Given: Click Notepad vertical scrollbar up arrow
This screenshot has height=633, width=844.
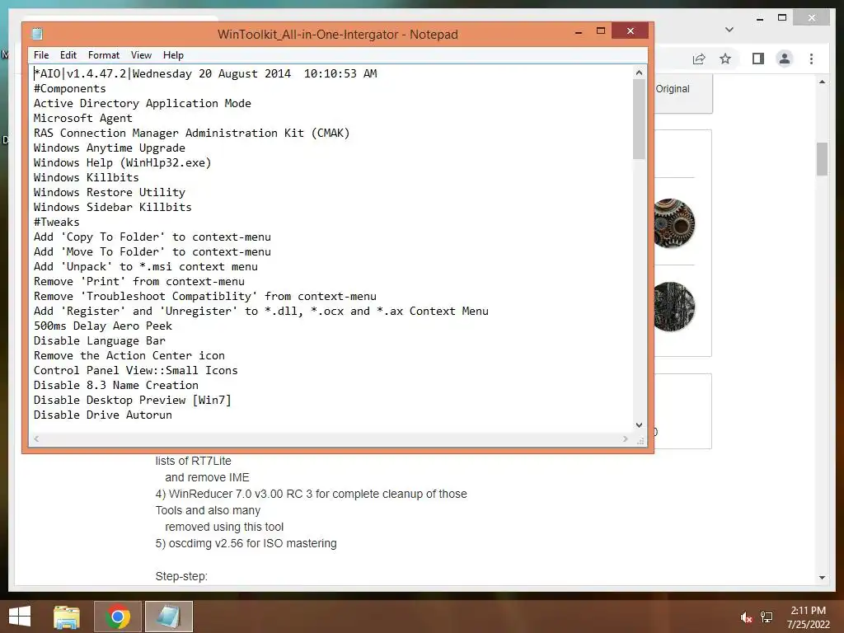Looking at the screenshot, I should click(x=639, y=73).
